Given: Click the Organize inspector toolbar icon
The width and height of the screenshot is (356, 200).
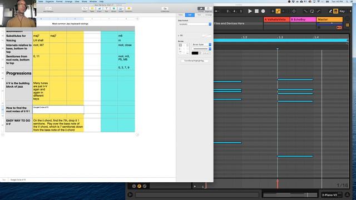Looking at the screenshot, I should (x=208, y=9).
